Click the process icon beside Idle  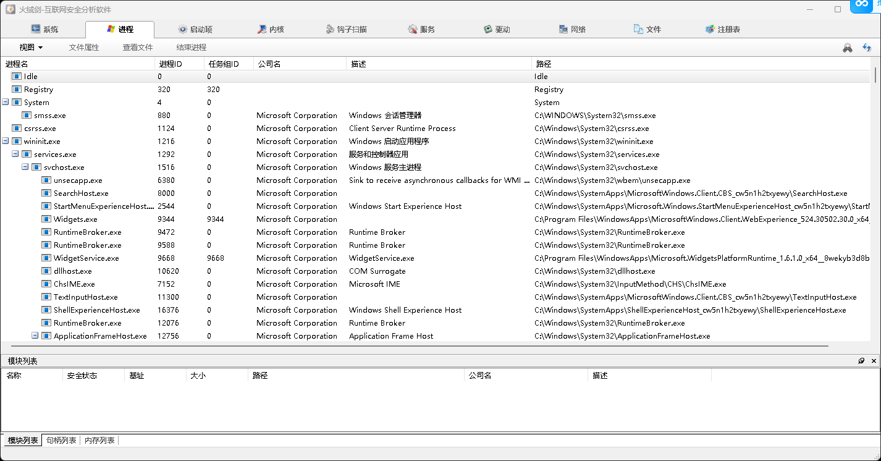pyautogui.click(x=16, y=77)
